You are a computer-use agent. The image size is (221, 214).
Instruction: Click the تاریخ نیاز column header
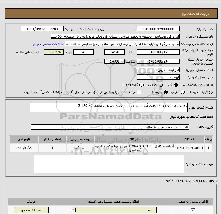(x=24, y=139)
